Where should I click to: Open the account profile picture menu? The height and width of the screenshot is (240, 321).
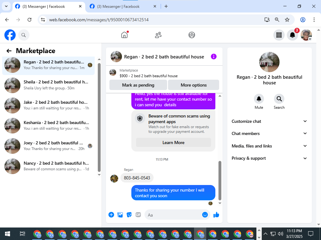pos(306,35)
